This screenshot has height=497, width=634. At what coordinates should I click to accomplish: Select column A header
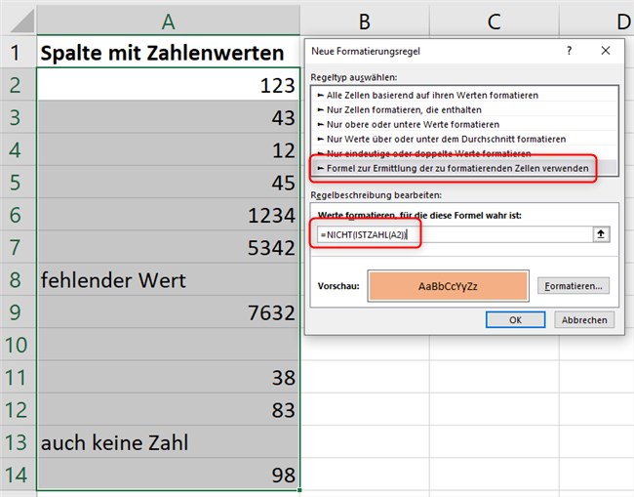[x=168, y=21]
